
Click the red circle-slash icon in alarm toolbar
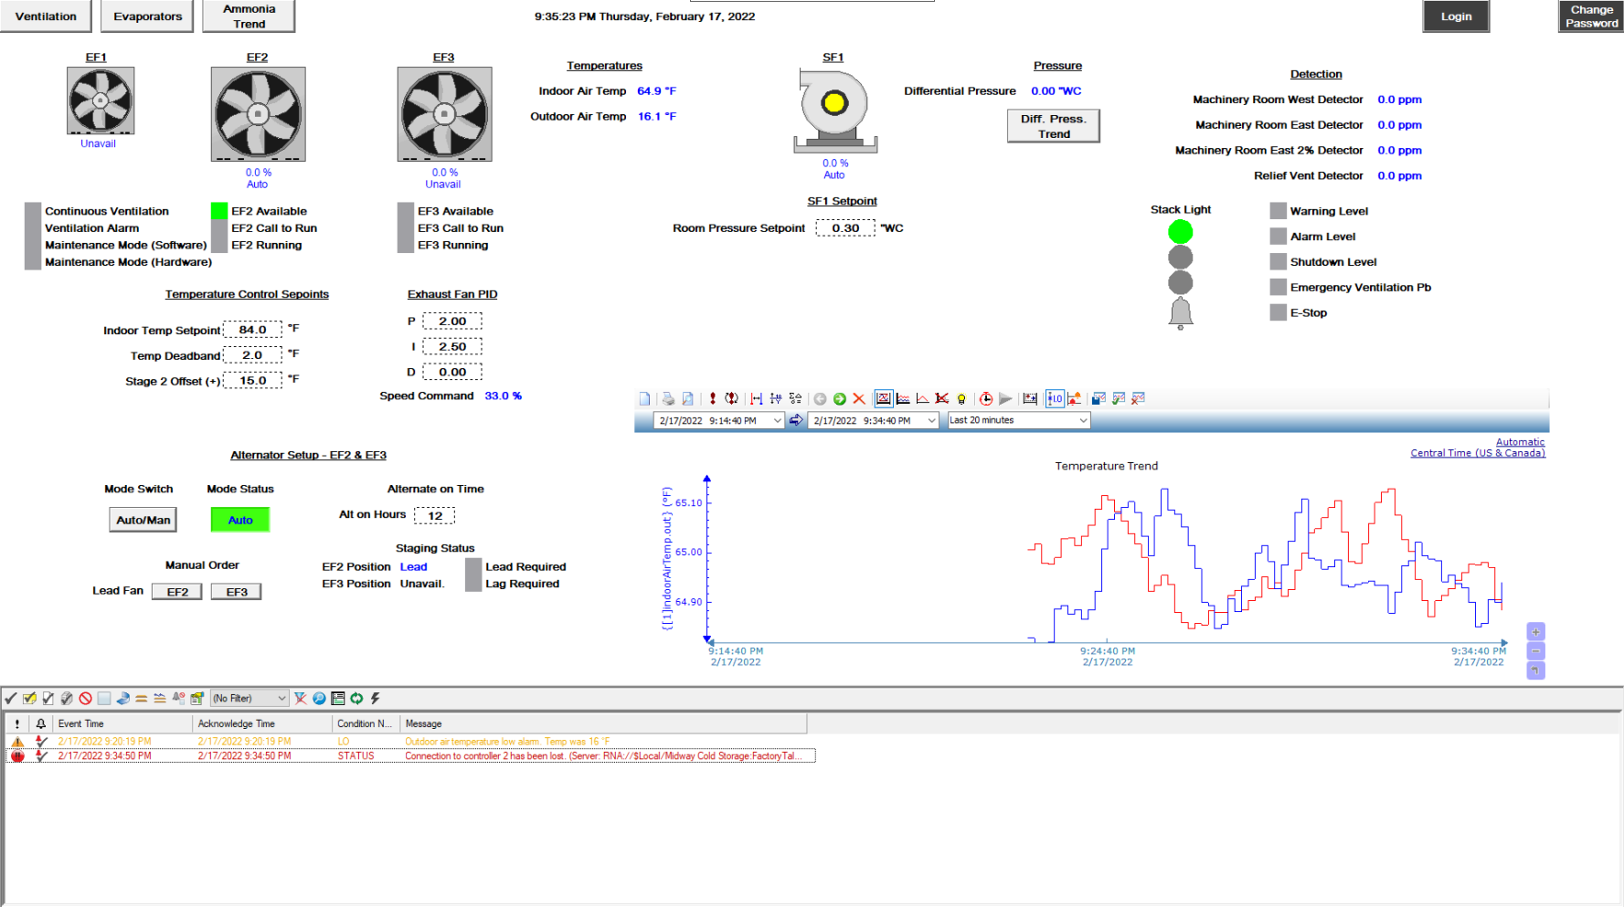click(85, 699)
